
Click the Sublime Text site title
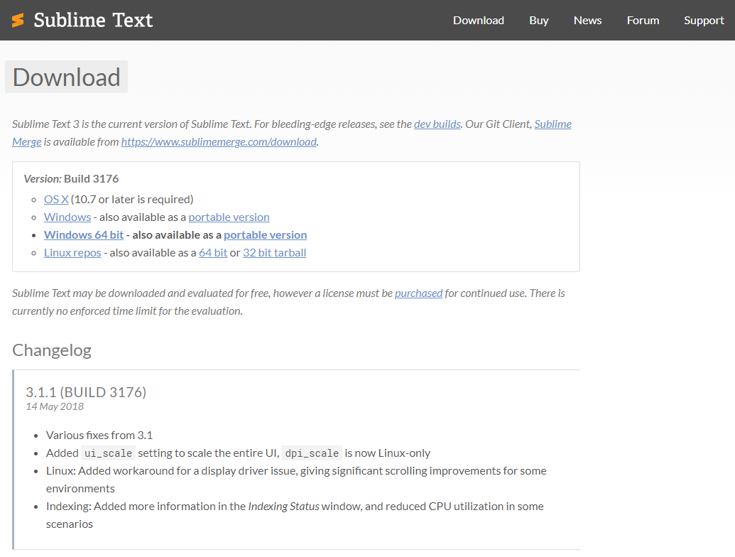[93, 20]
